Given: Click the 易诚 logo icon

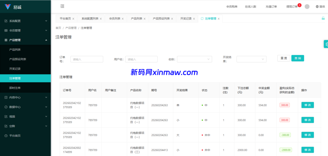Looking at the screenshot, I should point(8,7).
